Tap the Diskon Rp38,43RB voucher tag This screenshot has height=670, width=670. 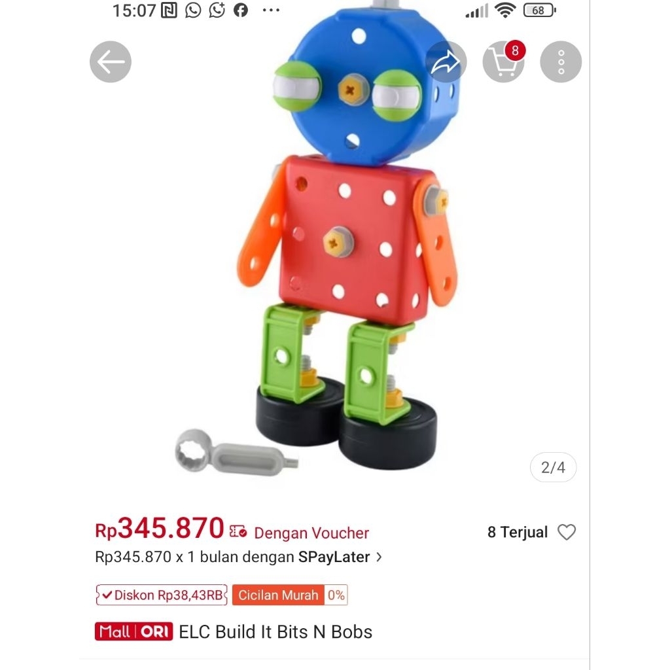pos(162,595)
